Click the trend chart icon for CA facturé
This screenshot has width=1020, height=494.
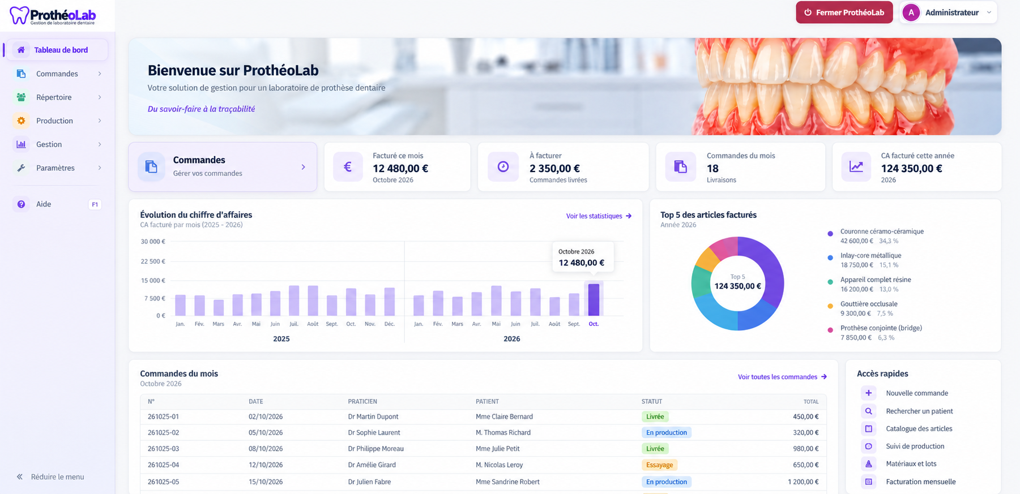[x=856, y=167]
